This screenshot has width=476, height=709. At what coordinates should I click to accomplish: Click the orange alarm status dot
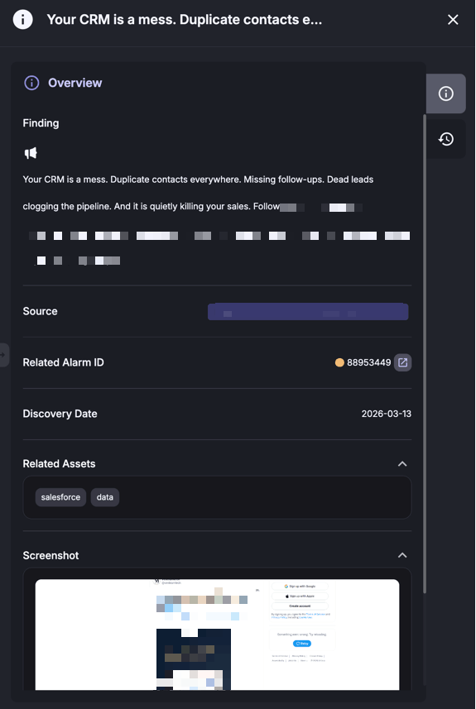[x=339, y=362]
